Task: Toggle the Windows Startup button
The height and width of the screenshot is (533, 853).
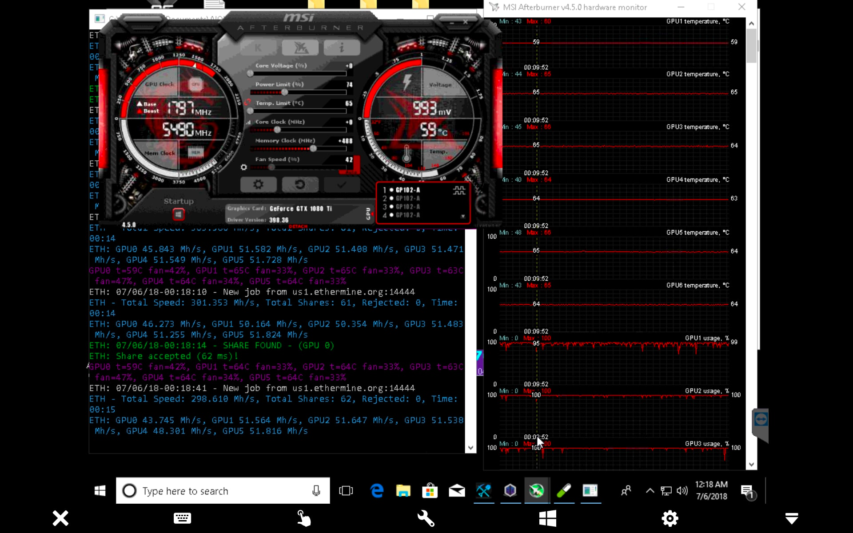Action: click(x=178, y=215)
